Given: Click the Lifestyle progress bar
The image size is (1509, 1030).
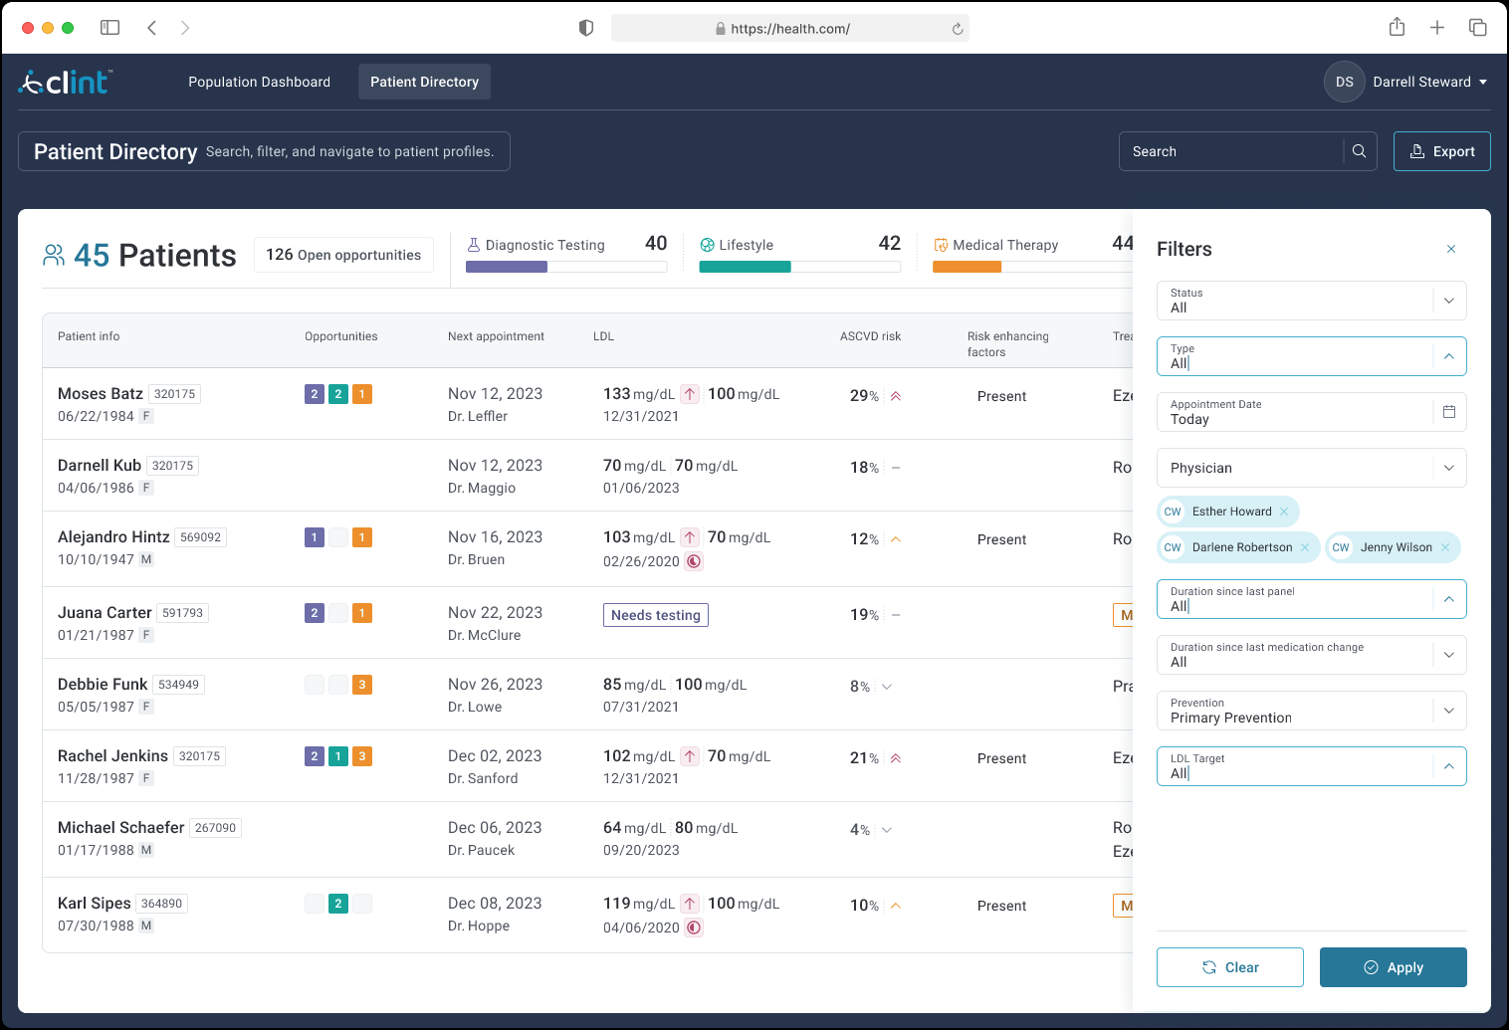Looking at the screenshot, I should click(x=799, y=267).
